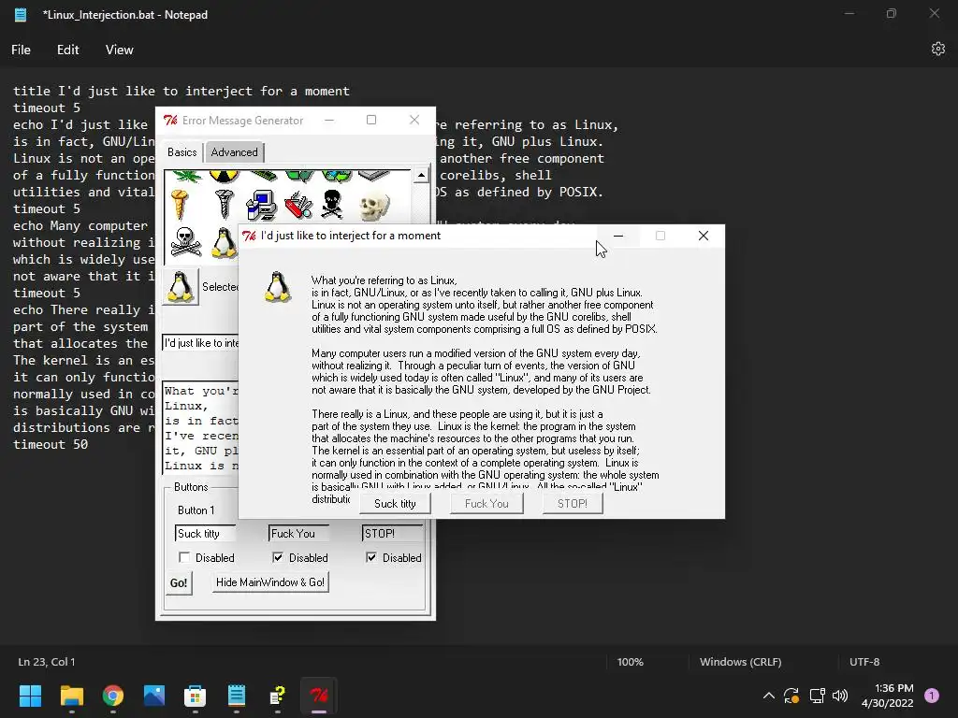The height and width of the screenshot is (718, 958).
Task: Click the greyed Fuck You dialog button
Action: (x=486, y=504)
